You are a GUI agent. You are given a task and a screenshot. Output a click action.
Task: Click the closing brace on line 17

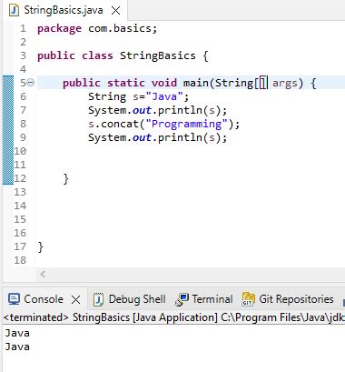click(41, 247)
